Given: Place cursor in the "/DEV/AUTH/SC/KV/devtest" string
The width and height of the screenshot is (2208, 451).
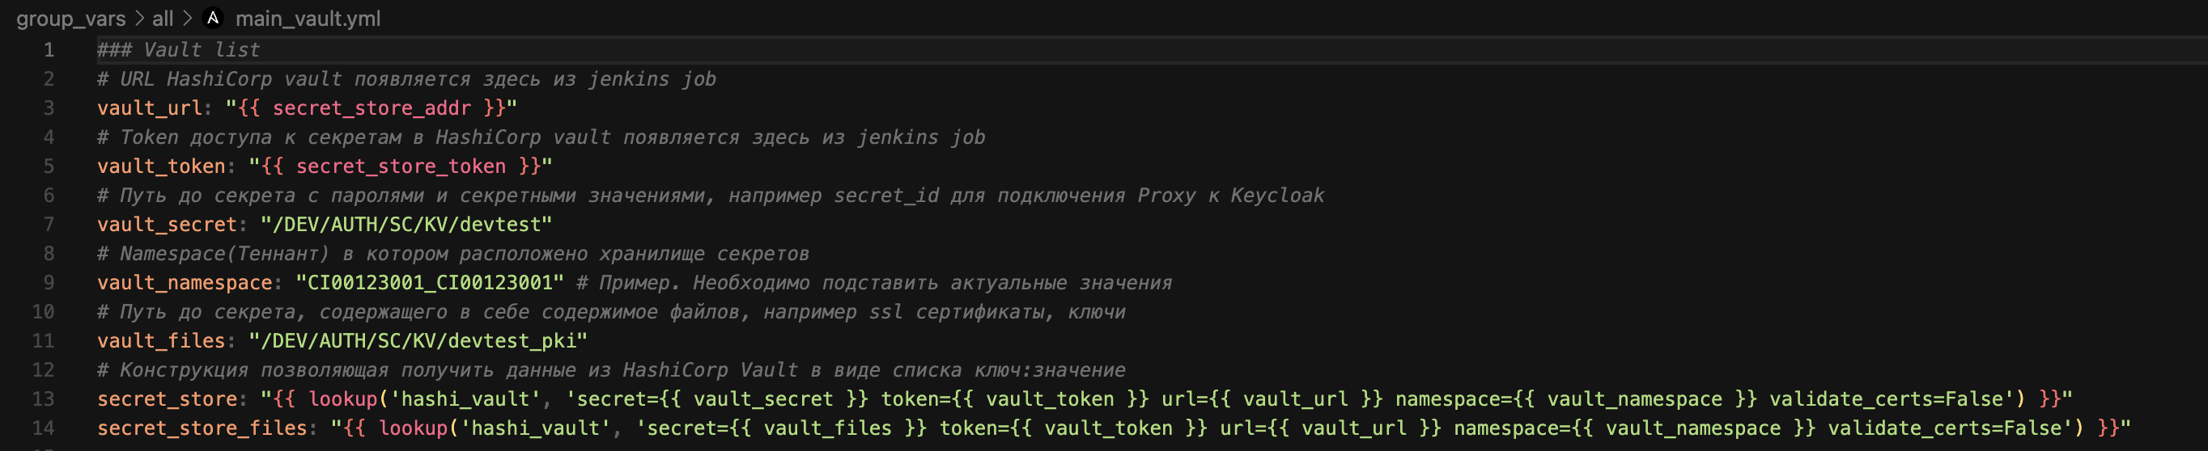Looking at the screenshot, I should pyautogui.click(x=406, y=224).
